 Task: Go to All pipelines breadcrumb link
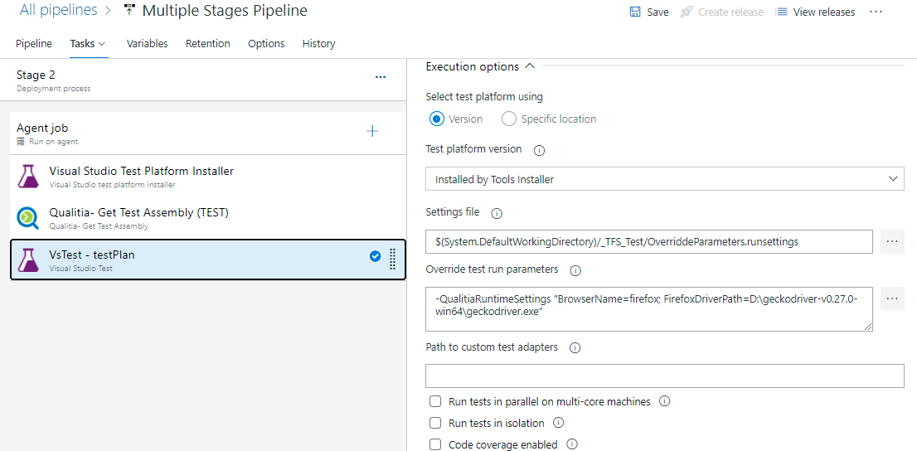click(59, 11)
